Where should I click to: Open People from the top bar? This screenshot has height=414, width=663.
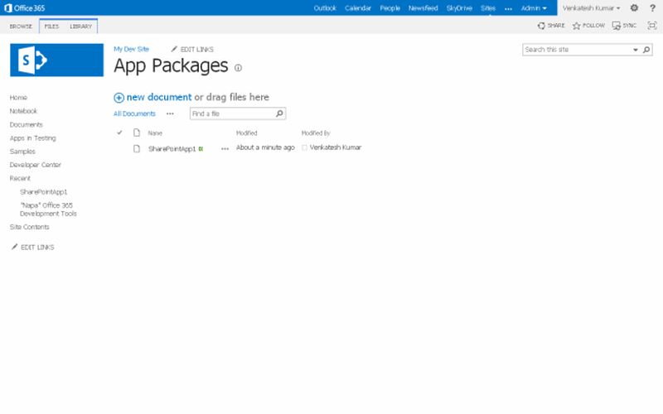click(390, 8)
